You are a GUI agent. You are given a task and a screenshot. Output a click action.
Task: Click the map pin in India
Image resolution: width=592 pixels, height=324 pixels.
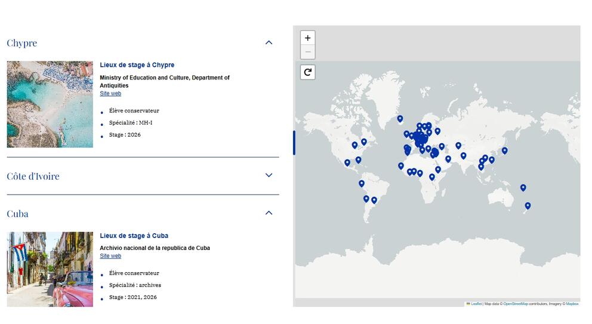tap(463, 156)
